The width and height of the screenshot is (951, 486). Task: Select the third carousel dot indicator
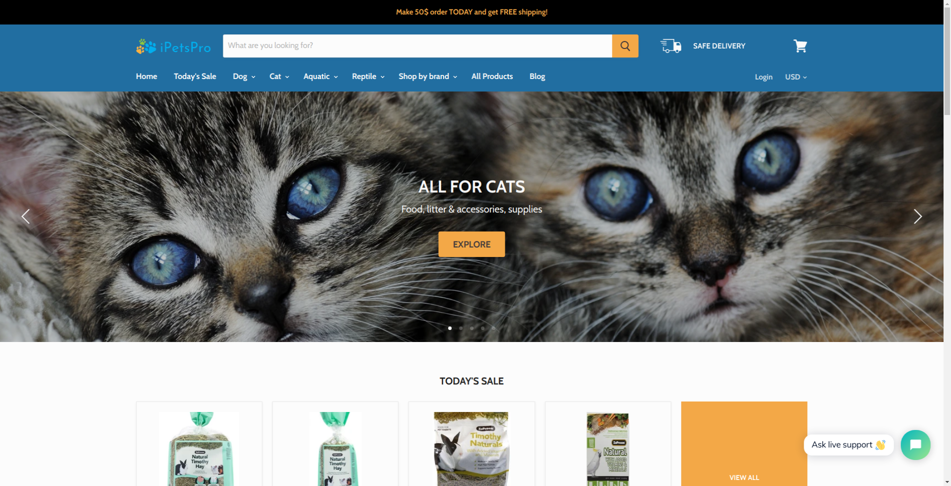pyautogui.click(x=472, y=328)
